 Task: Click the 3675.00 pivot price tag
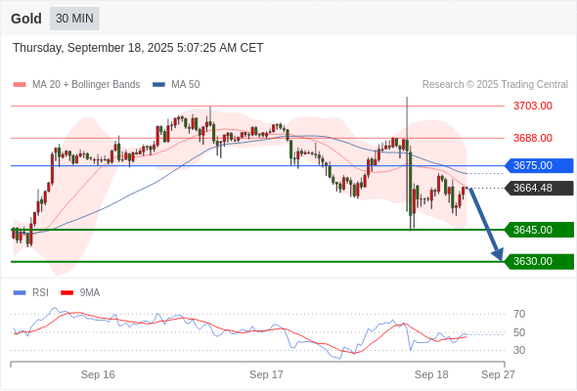[x=539, y=165]
